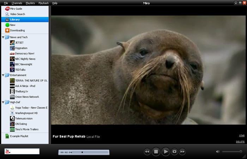Open Video Search in sidebar

click(18, 14)
